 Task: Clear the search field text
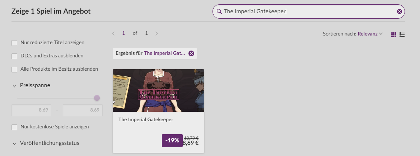399,11
